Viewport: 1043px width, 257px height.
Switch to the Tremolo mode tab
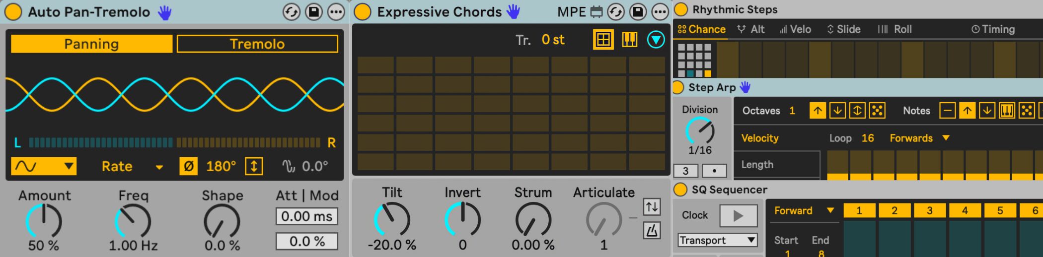pos(257,44)
